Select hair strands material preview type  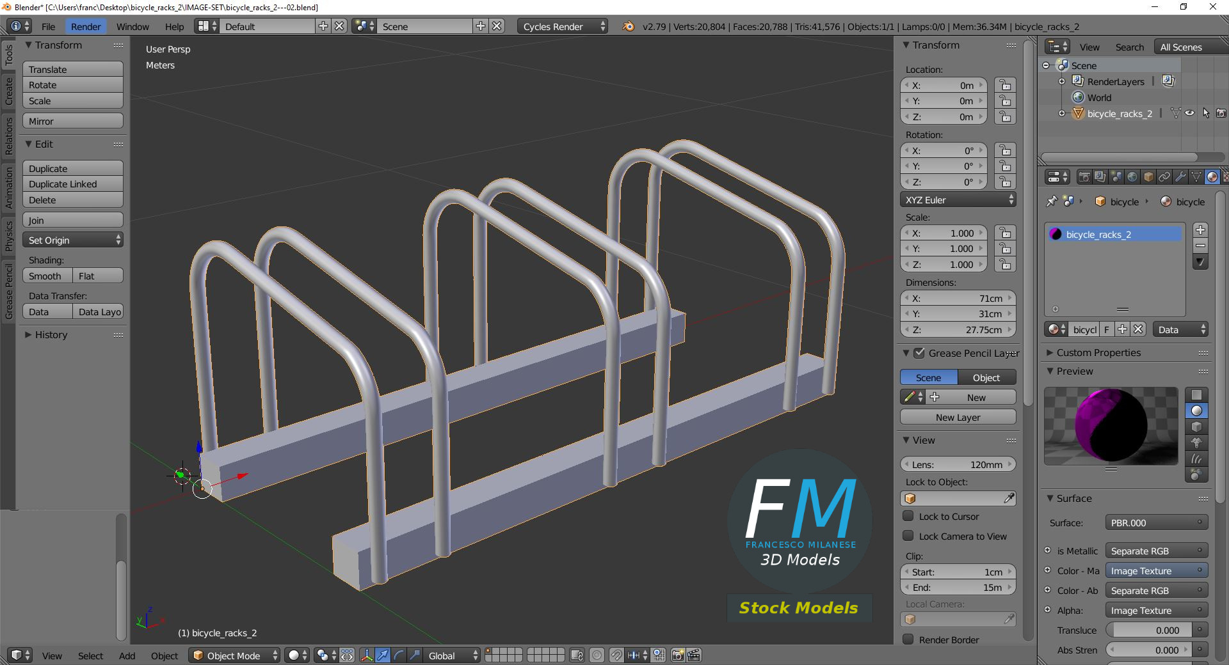point(1196,459)
